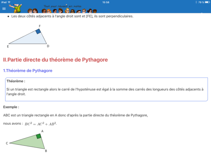Select subheading '1.Théorème de Pythagore'

pos(28,71)
